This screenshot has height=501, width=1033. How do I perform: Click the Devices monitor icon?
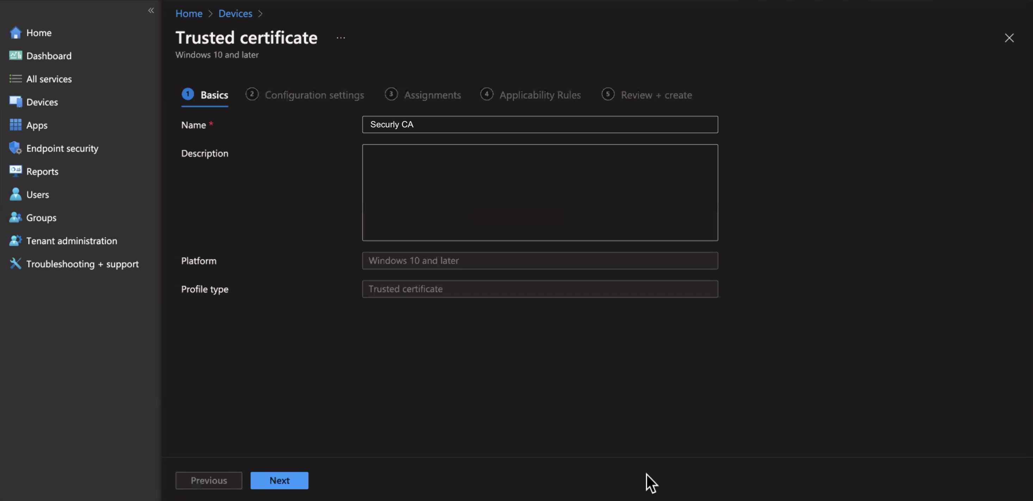[15, 102]
